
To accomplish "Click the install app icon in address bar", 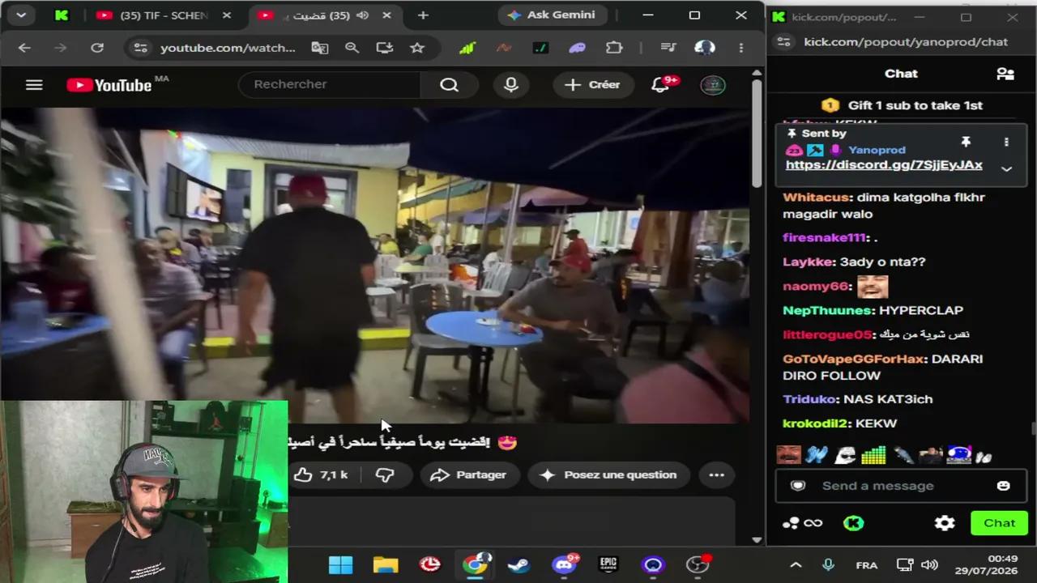I will (385, 48).
